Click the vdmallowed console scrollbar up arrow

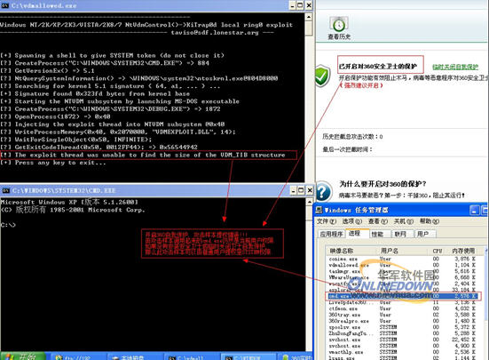pos(309,17)
